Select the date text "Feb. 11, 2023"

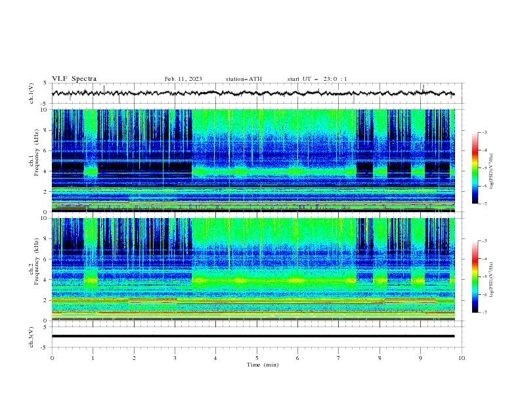tap(183, 79)
